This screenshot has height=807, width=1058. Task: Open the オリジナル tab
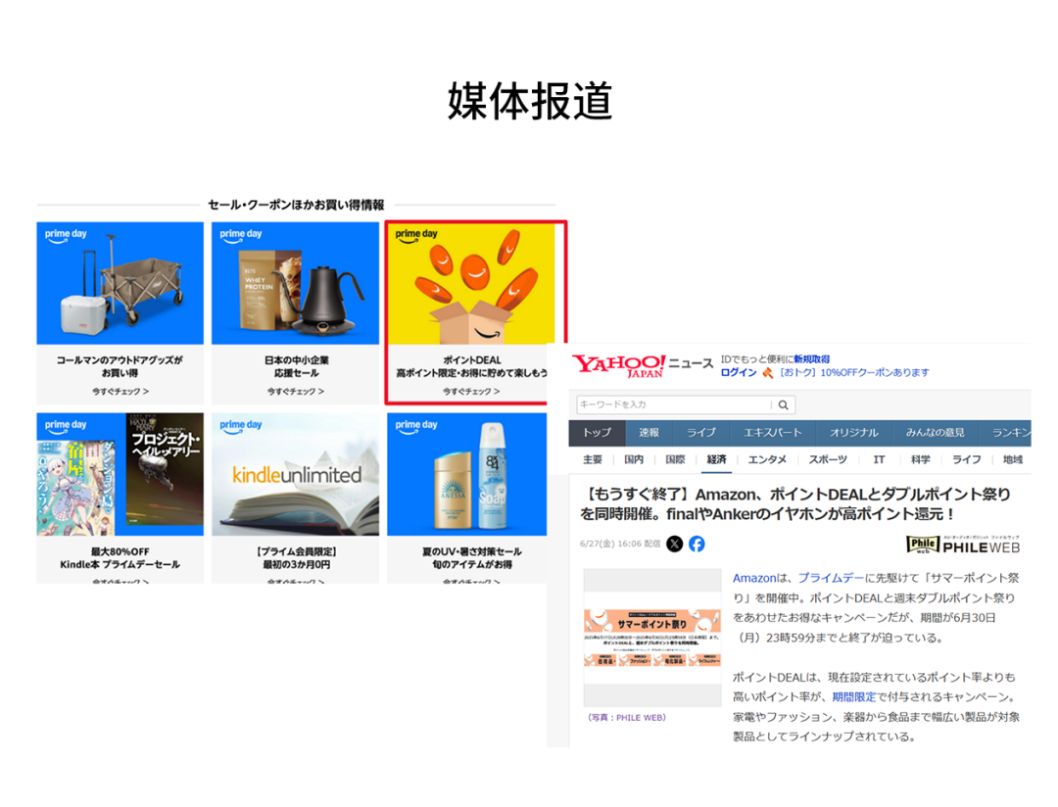[854, 433]
